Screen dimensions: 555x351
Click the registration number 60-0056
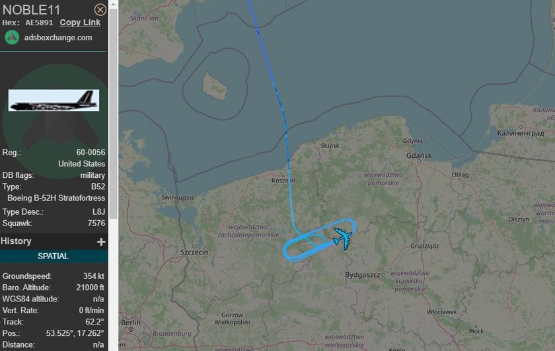[x=91, y=152]
